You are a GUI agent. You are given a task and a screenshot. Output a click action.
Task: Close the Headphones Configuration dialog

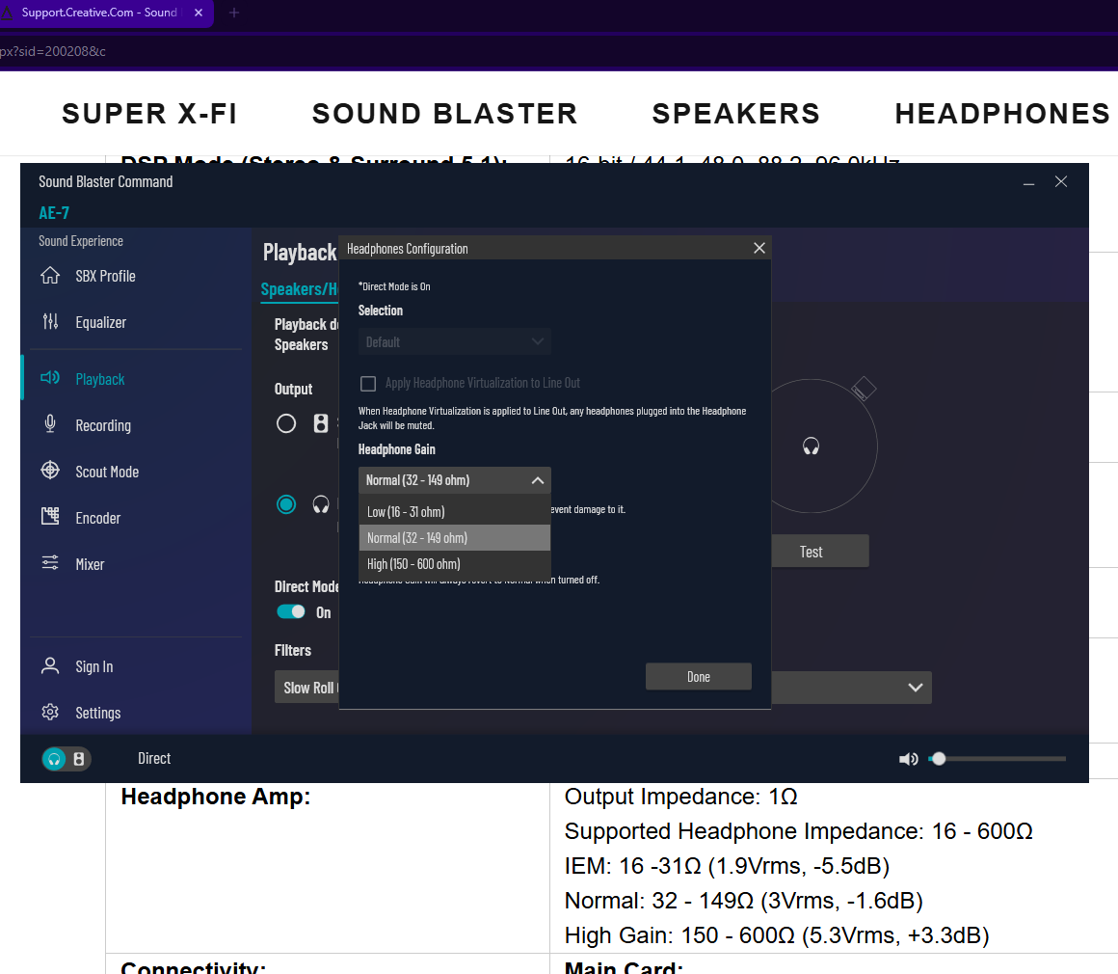[x=759, y=248]
